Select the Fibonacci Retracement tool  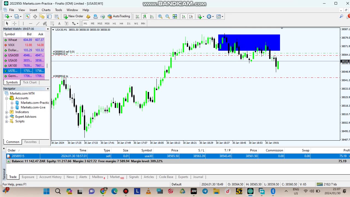coord(52,24)
